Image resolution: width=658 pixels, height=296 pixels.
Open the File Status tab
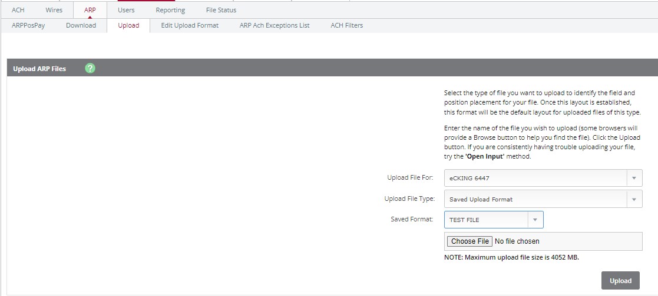pos(221,10)
